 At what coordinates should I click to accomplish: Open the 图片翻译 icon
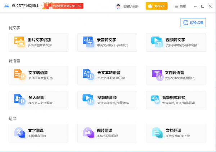tap(88, 133)
